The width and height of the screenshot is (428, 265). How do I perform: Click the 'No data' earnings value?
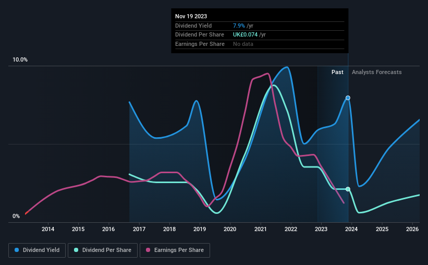pos(243,44)
